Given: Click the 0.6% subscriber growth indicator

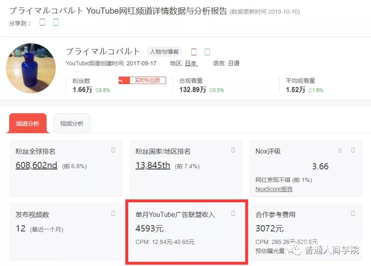Looking at the screenshot, I should tap(103, 90).
